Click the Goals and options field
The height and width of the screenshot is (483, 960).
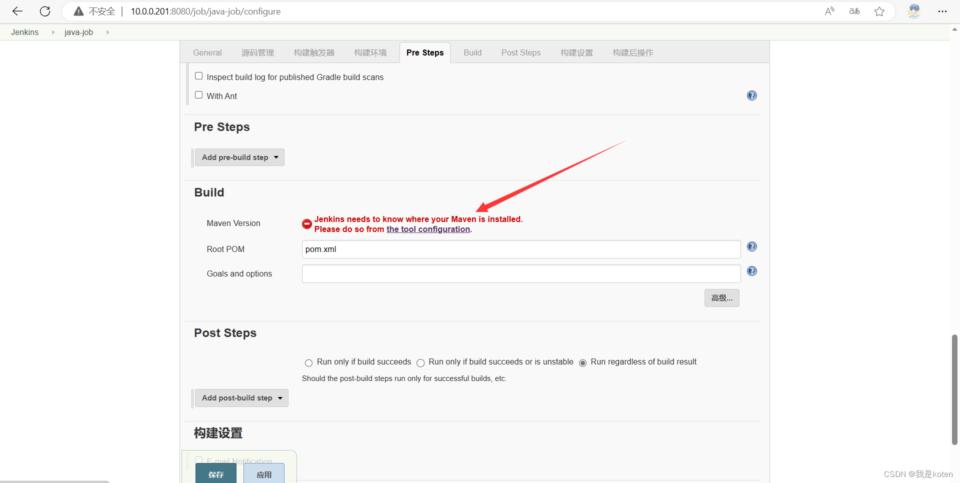coord(521,273)
